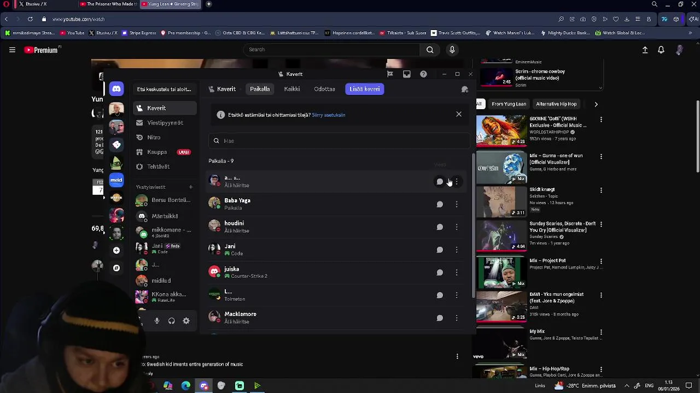Open Kauppa shop in sidebar

[x=164, y=152]
